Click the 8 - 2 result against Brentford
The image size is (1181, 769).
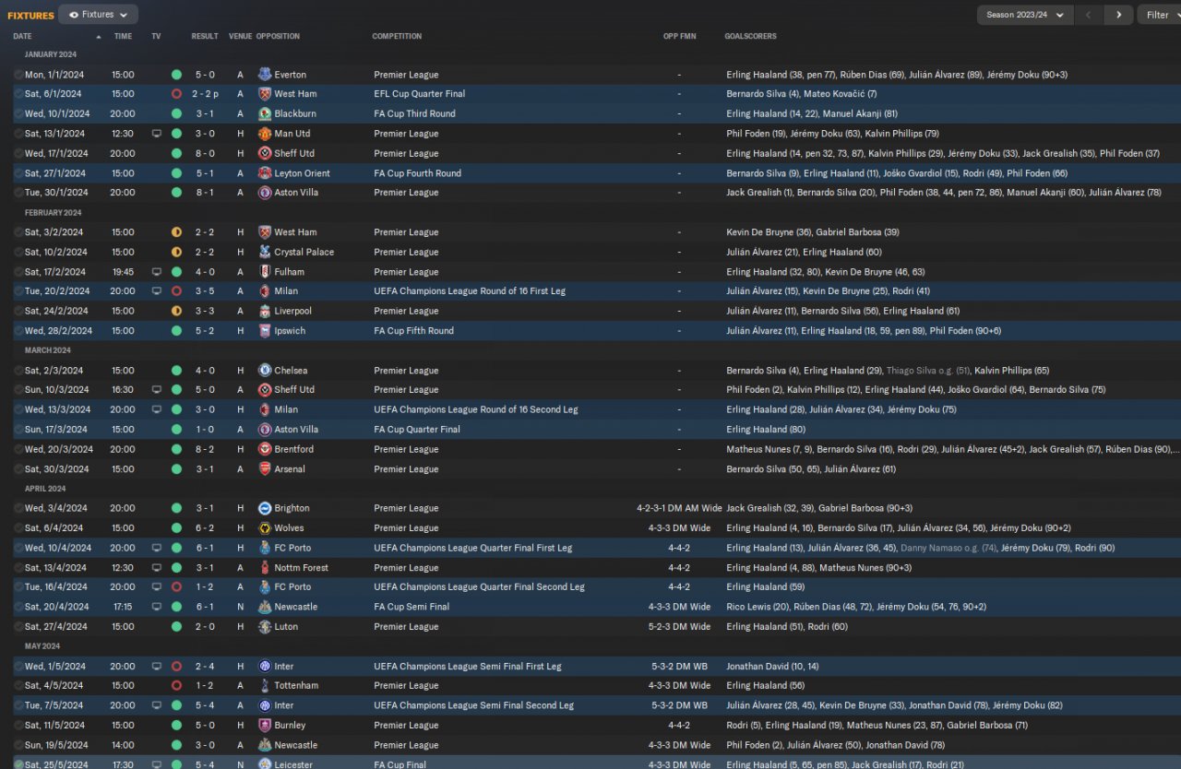pos(205,449)
